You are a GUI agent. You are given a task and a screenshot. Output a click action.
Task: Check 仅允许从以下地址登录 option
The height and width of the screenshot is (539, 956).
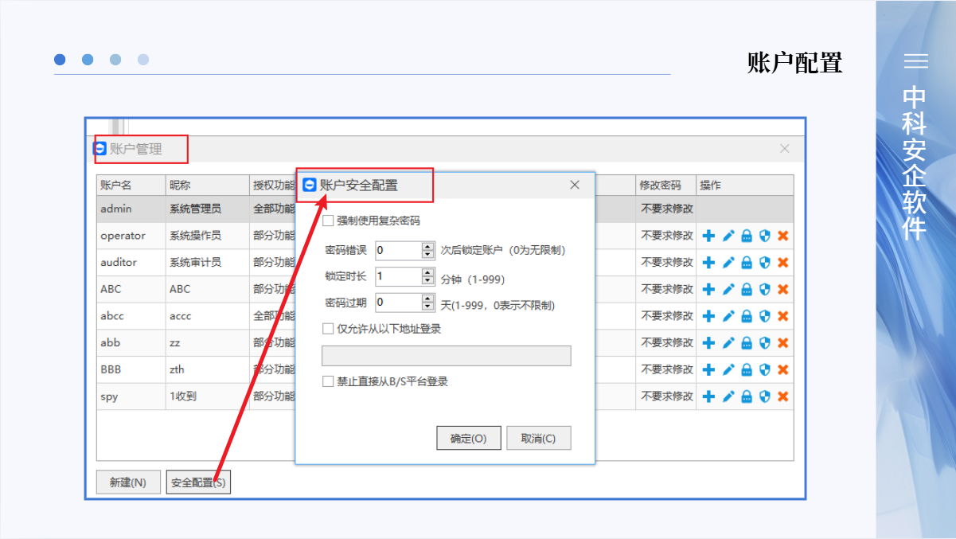pos(328,329)
